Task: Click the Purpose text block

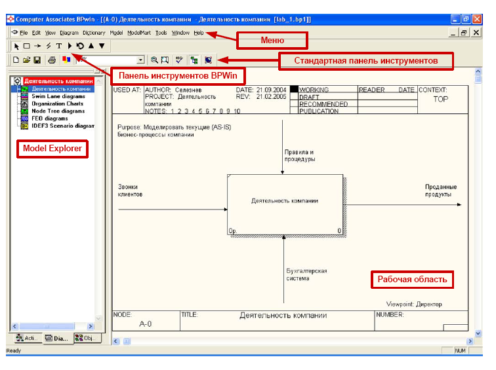Action: [x=174, y=131]
